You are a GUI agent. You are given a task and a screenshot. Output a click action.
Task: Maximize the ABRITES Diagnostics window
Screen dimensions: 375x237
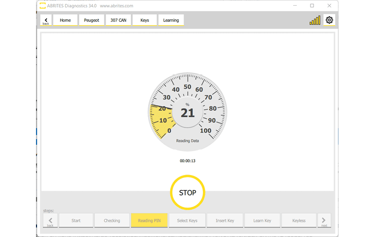point(312,5)
